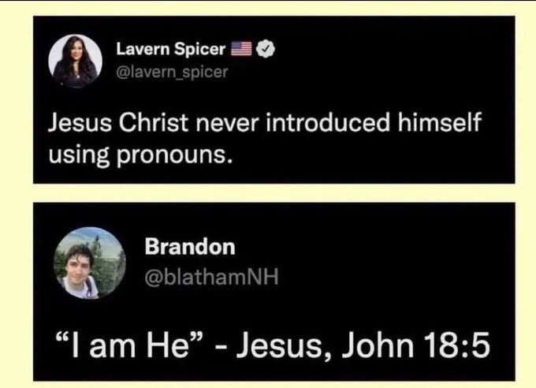The height and width of the screenshot is (388, 536).
Task: Select the words "Jesus Christ" in the top tweet
Action: click(118, 122)
